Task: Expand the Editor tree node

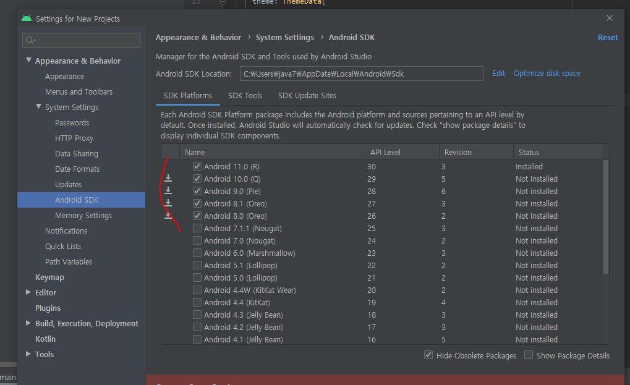Action: point(28,292)
